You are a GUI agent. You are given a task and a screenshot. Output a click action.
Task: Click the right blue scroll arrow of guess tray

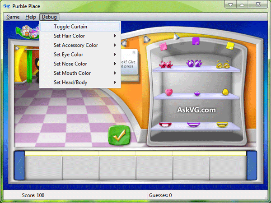(252, 166)
